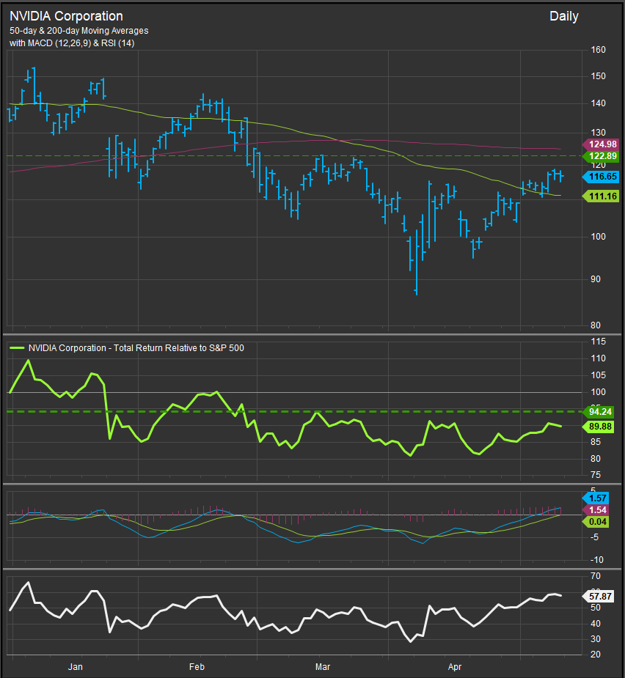Click the 80 label on the relative return axis
Screen dimensions: 625x678
tap(596, 459)
